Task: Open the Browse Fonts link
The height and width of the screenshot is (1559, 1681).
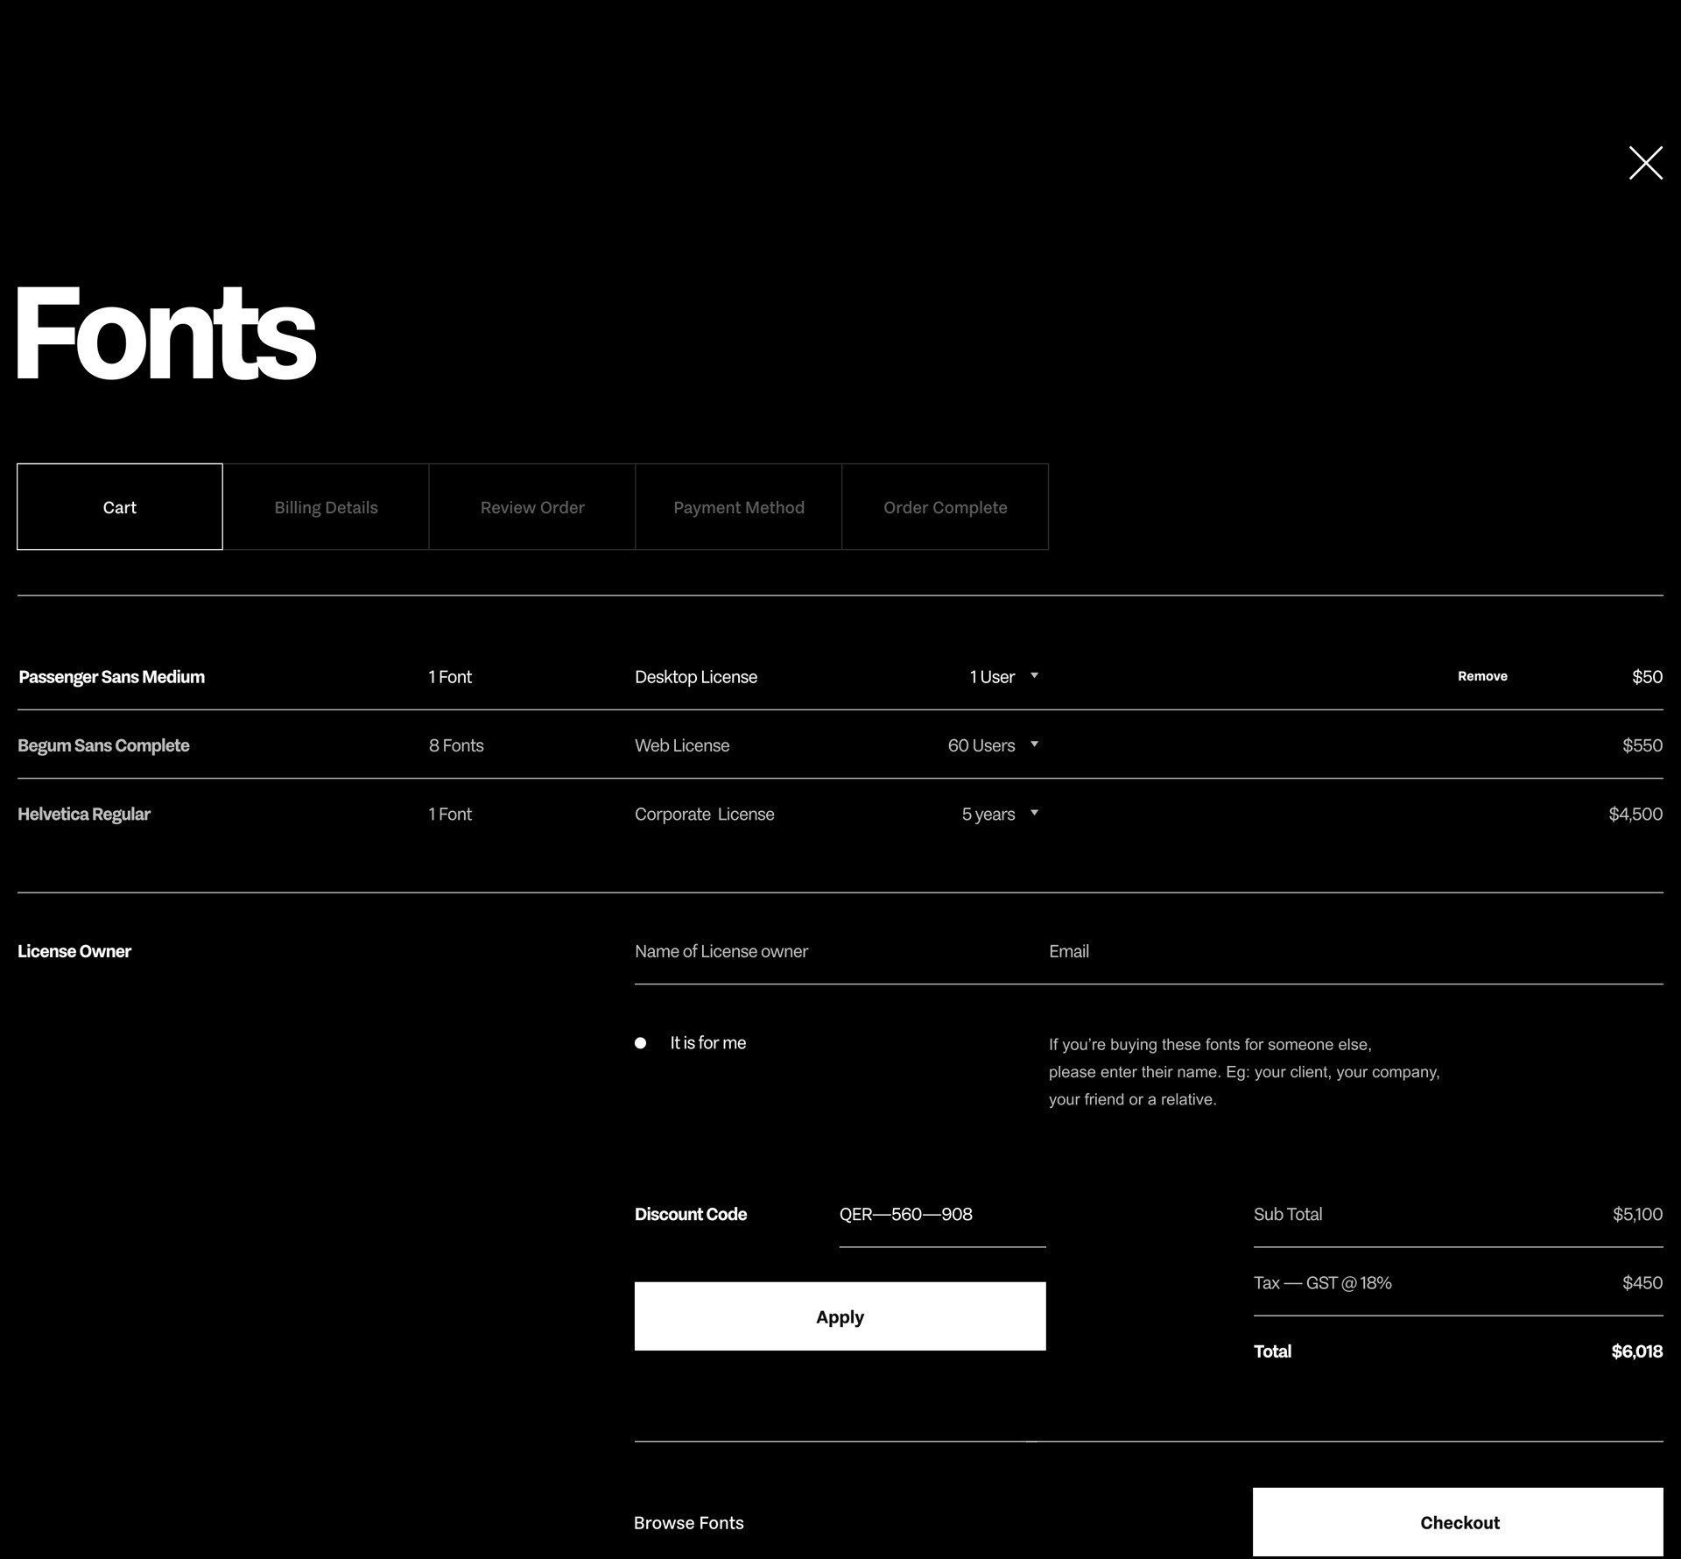Action: pos(688,1523)
